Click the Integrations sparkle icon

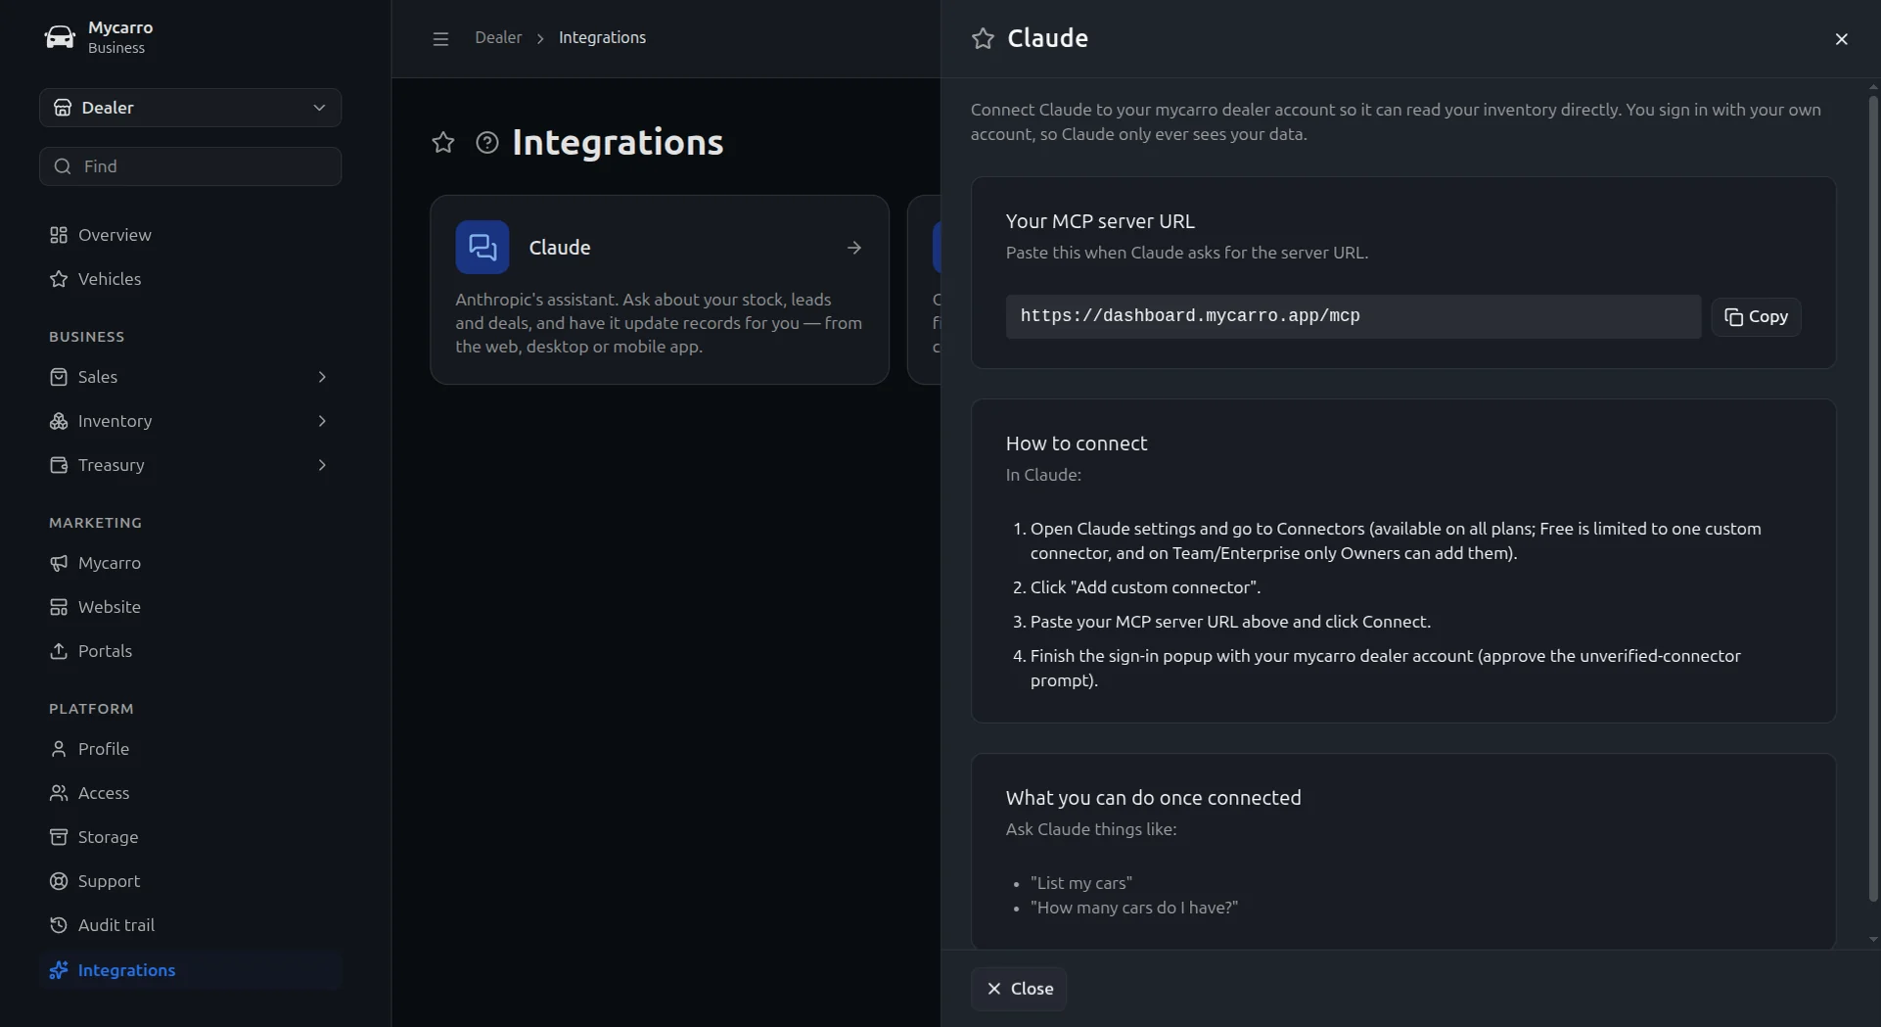pos(59,970)
